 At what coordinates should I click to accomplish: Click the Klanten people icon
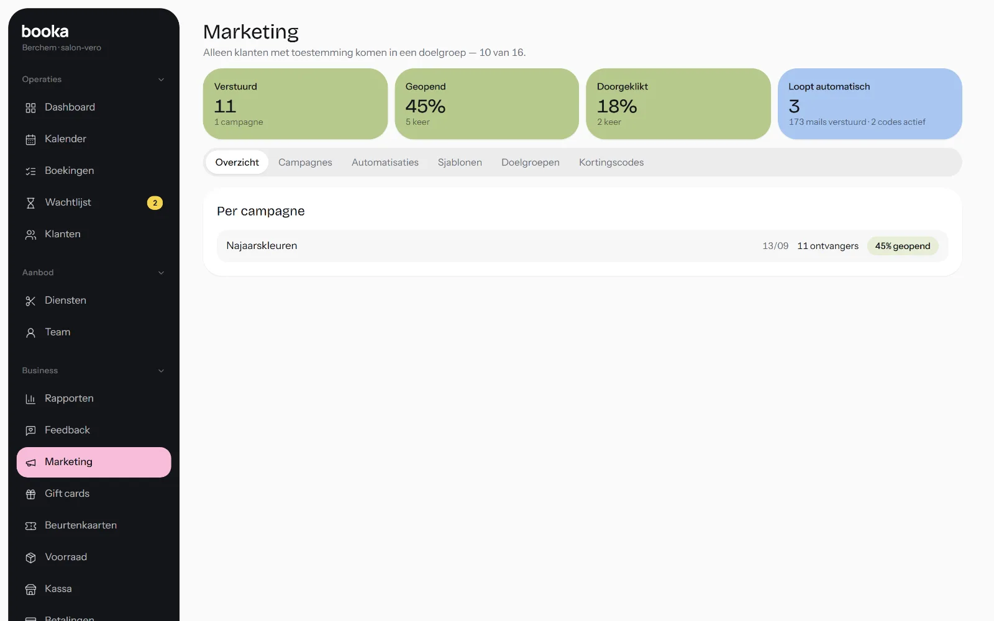pyautogui.click(x=30, y=235)
